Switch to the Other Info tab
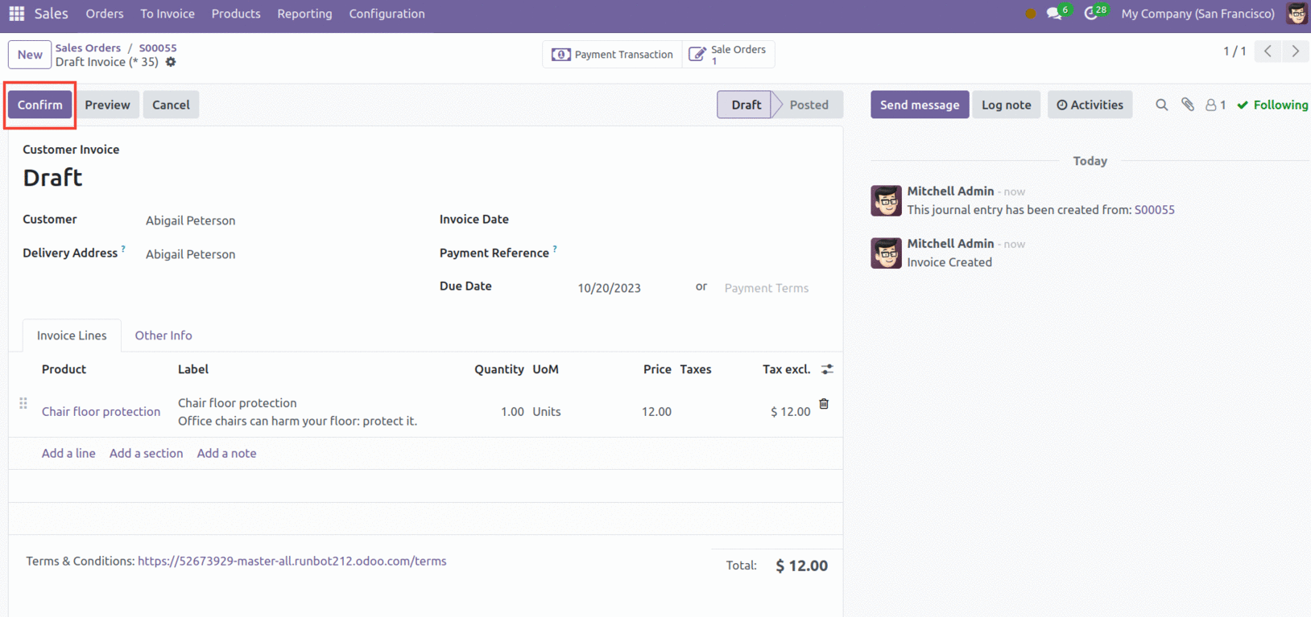 (x=163, y=335)
